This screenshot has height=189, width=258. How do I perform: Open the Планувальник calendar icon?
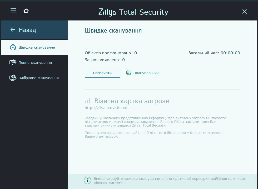pos(129,73)
